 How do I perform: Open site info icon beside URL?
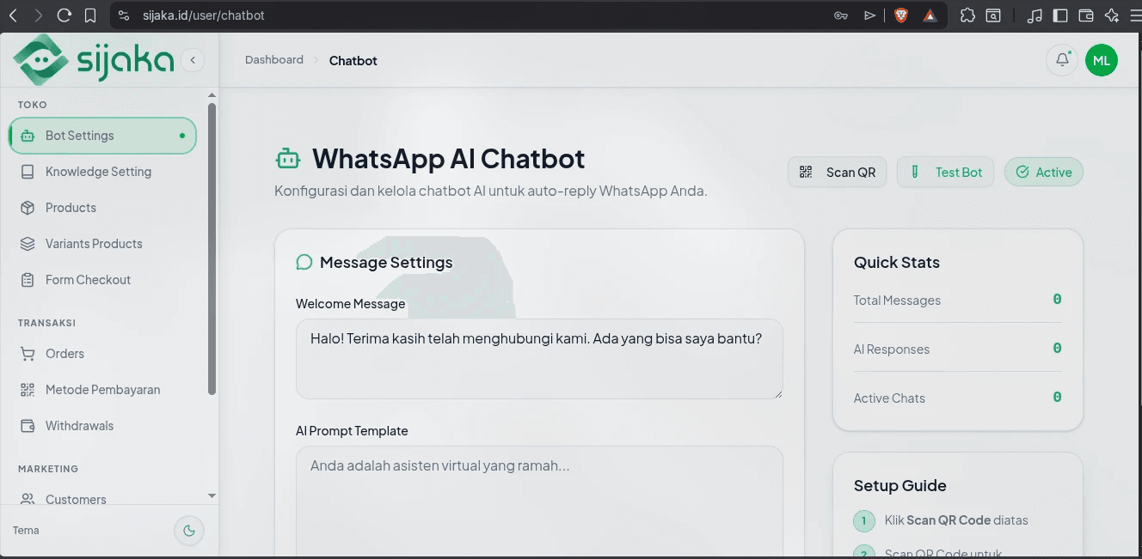[x=124, y=15]
